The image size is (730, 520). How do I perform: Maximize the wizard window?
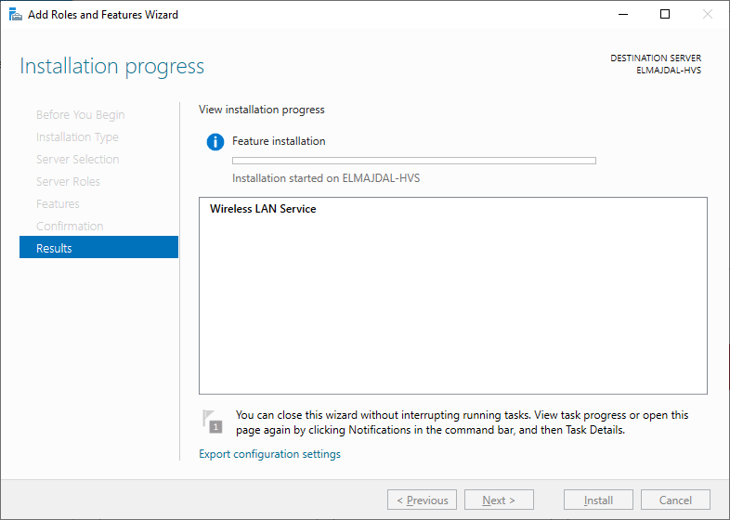(664, 15)
